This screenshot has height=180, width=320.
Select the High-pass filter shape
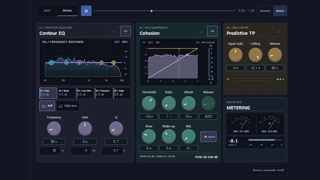tap(68, 106)
